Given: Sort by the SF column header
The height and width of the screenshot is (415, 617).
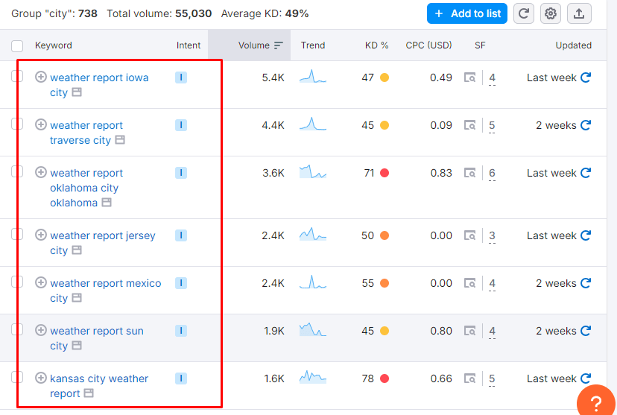Looking at the screenshot, I should click(480, 45).
